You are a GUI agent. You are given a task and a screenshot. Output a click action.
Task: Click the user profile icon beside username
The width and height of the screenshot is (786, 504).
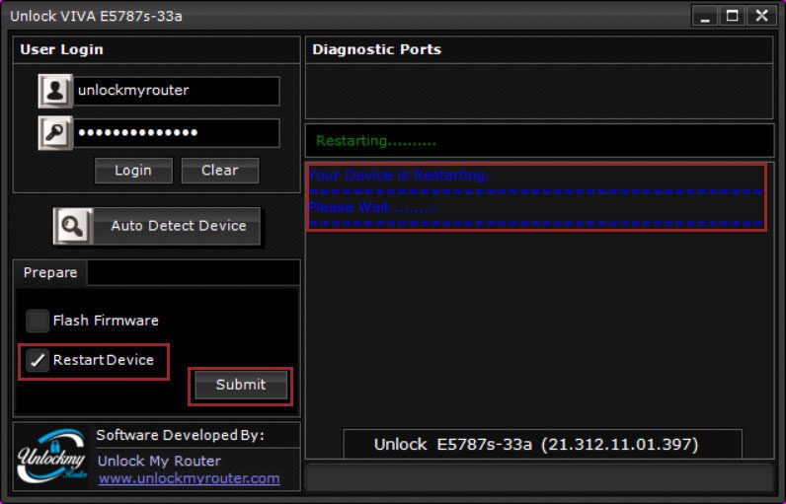click(55, 91)
